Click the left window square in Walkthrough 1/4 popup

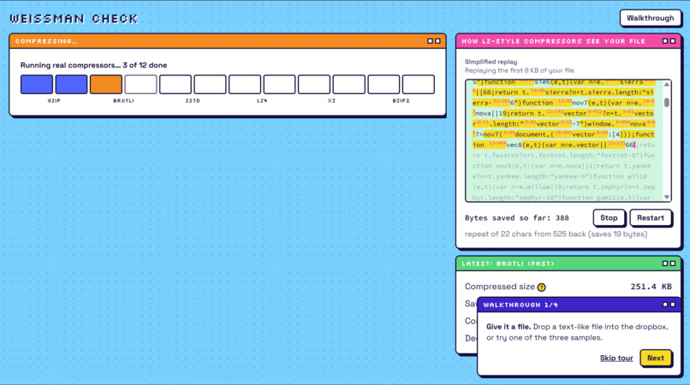pos(665,305)
